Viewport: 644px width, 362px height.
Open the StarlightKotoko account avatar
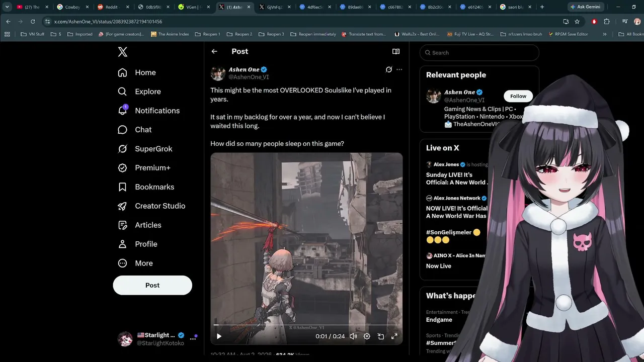pos(125,339)
